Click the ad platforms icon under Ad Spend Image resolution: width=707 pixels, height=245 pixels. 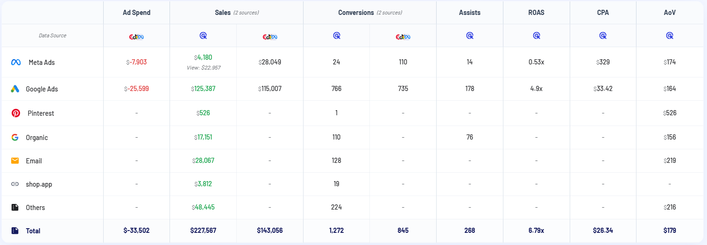coord(136,36)
